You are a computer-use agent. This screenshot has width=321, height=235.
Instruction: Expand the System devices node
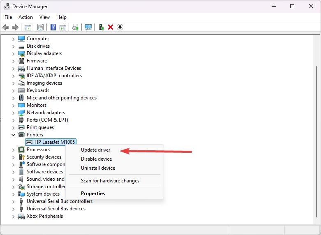(x=13, y=194)
